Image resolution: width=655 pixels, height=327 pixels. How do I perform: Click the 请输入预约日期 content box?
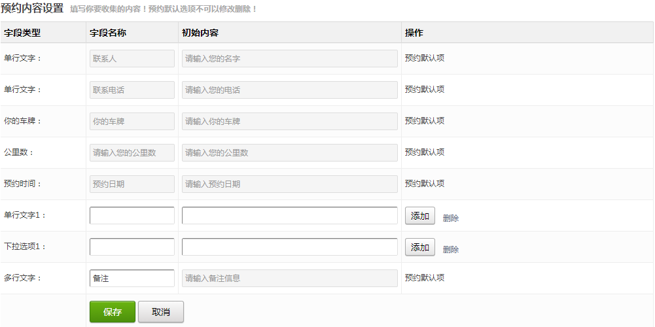[x=289, y=184]
